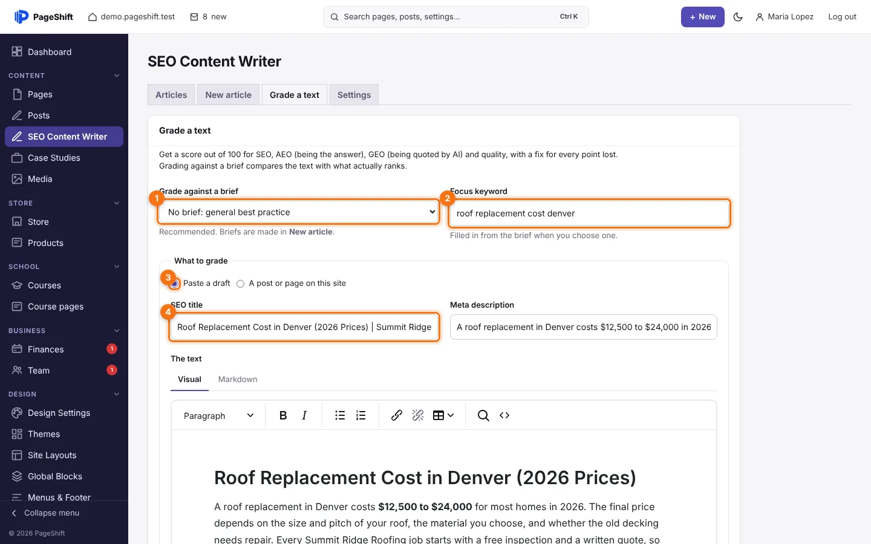Viewport: 871px width, 544px height.
Task: Select A post or page on this site
Action: (x=240, y=283)
